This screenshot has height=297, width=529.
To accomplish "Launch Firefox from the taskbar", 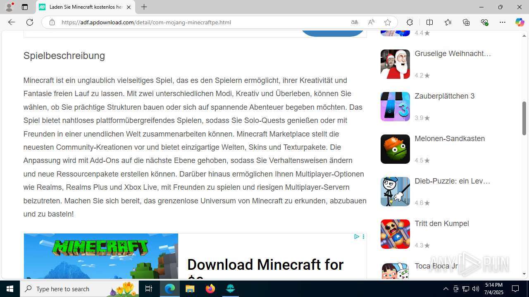I will 210,289.
